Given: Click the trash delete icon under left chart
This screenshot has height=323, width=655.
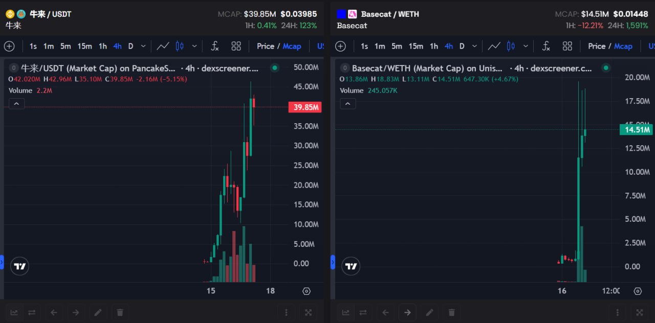Looking at the screenshot, I should pyautogui.click(x=120, y=312).
